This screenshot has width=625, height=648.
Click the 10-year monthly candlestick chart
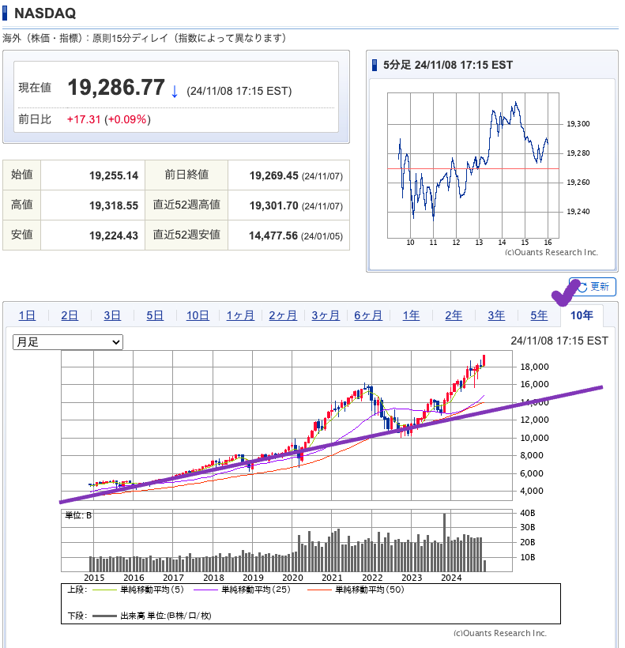(287, 426)
